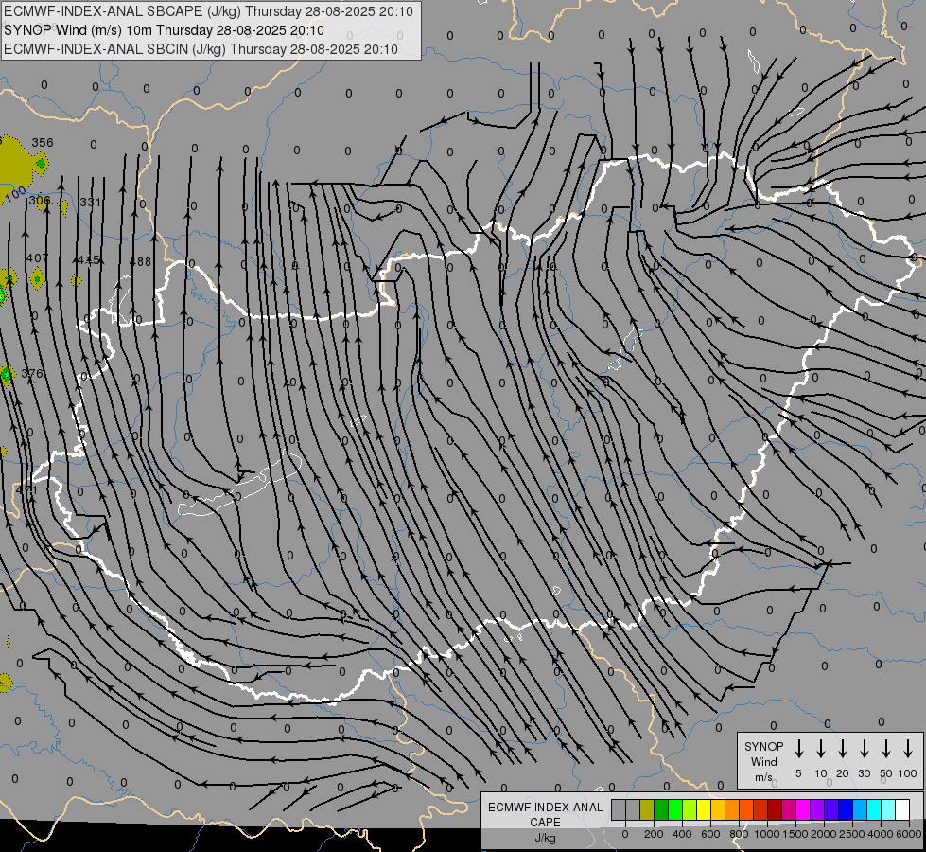
Task: Click the 2000 tick label on CAPE scale
Action: tap(823, 834)
